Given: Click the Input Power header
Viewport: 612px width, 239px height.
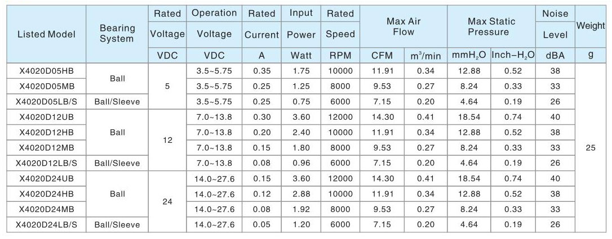Looking at the screenshot, I should click(301, 26).
